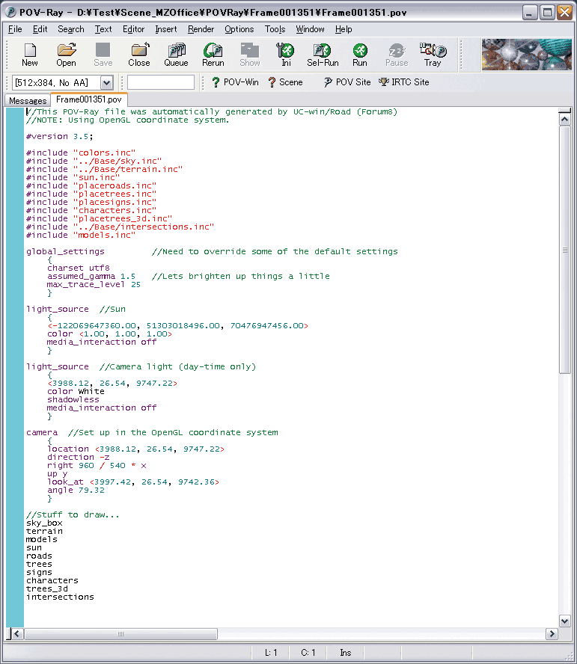577x664 pixels.
Task: Click the 'shadowless' keyword
Action: click(x=73, y=400)
